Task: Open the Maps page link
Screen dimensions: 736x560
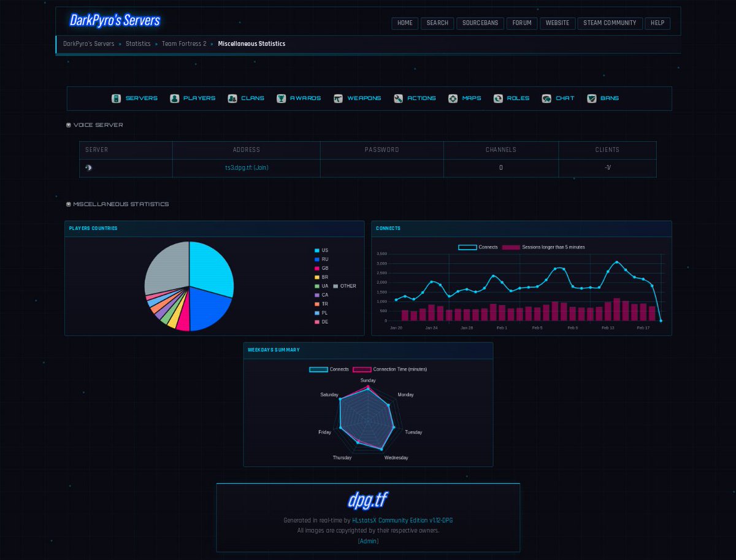Action: (472, 98)
